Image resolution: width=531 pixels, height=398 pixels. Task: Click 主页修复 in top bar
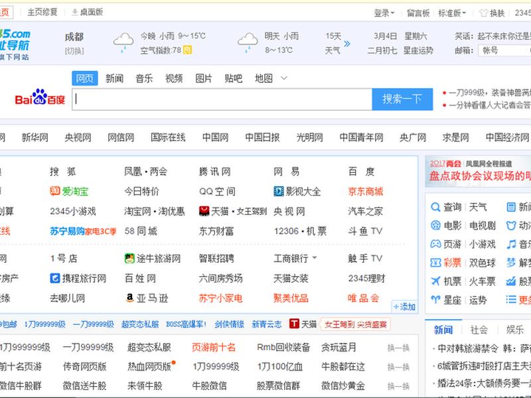pyautogui.click(x=42, y=13)
